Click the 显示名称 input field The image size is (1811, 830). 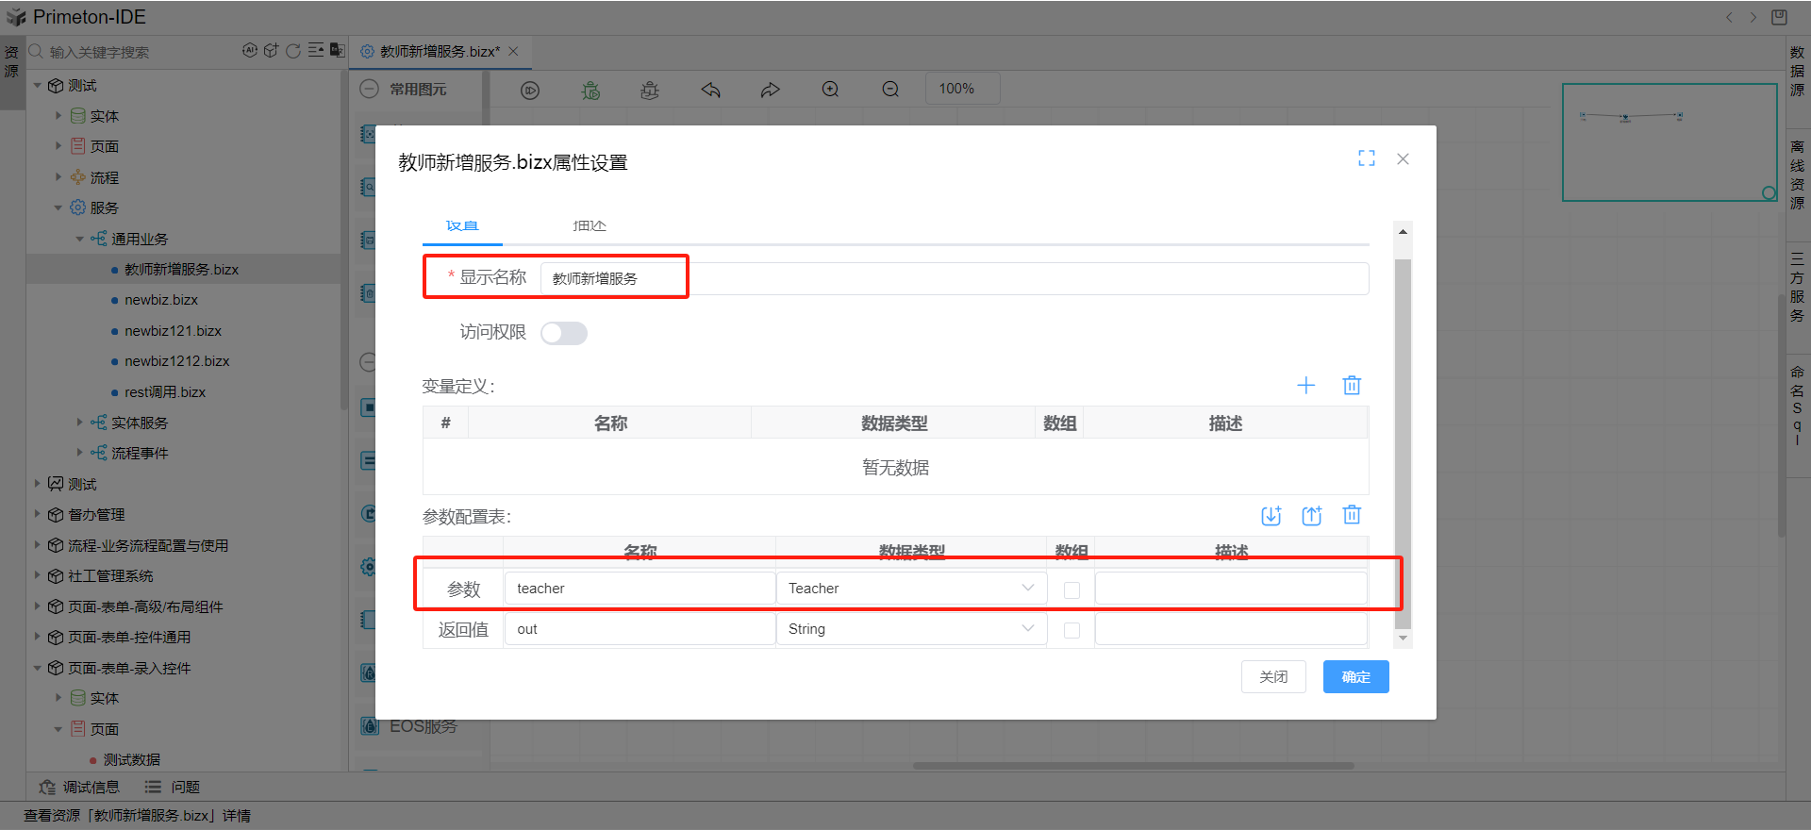tap(953, 278)
